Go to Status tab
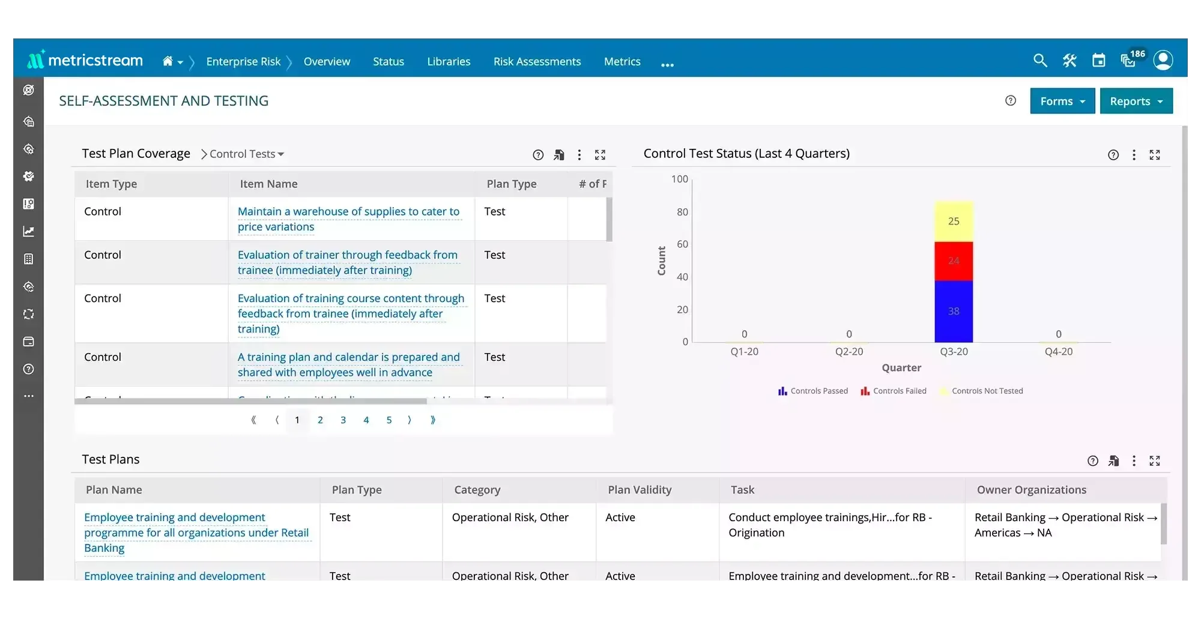The width and height of the screenshot is (1201, 619). 389,61
